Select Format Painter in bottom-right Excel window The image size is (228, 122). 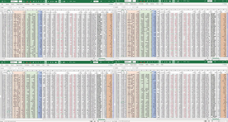point(147,62)
